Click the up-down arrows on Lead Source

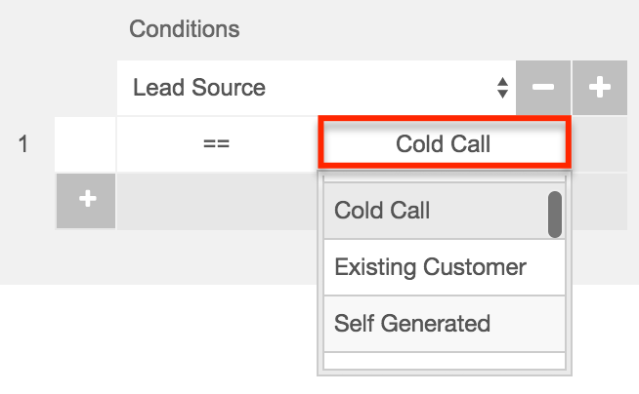[502, 88]
